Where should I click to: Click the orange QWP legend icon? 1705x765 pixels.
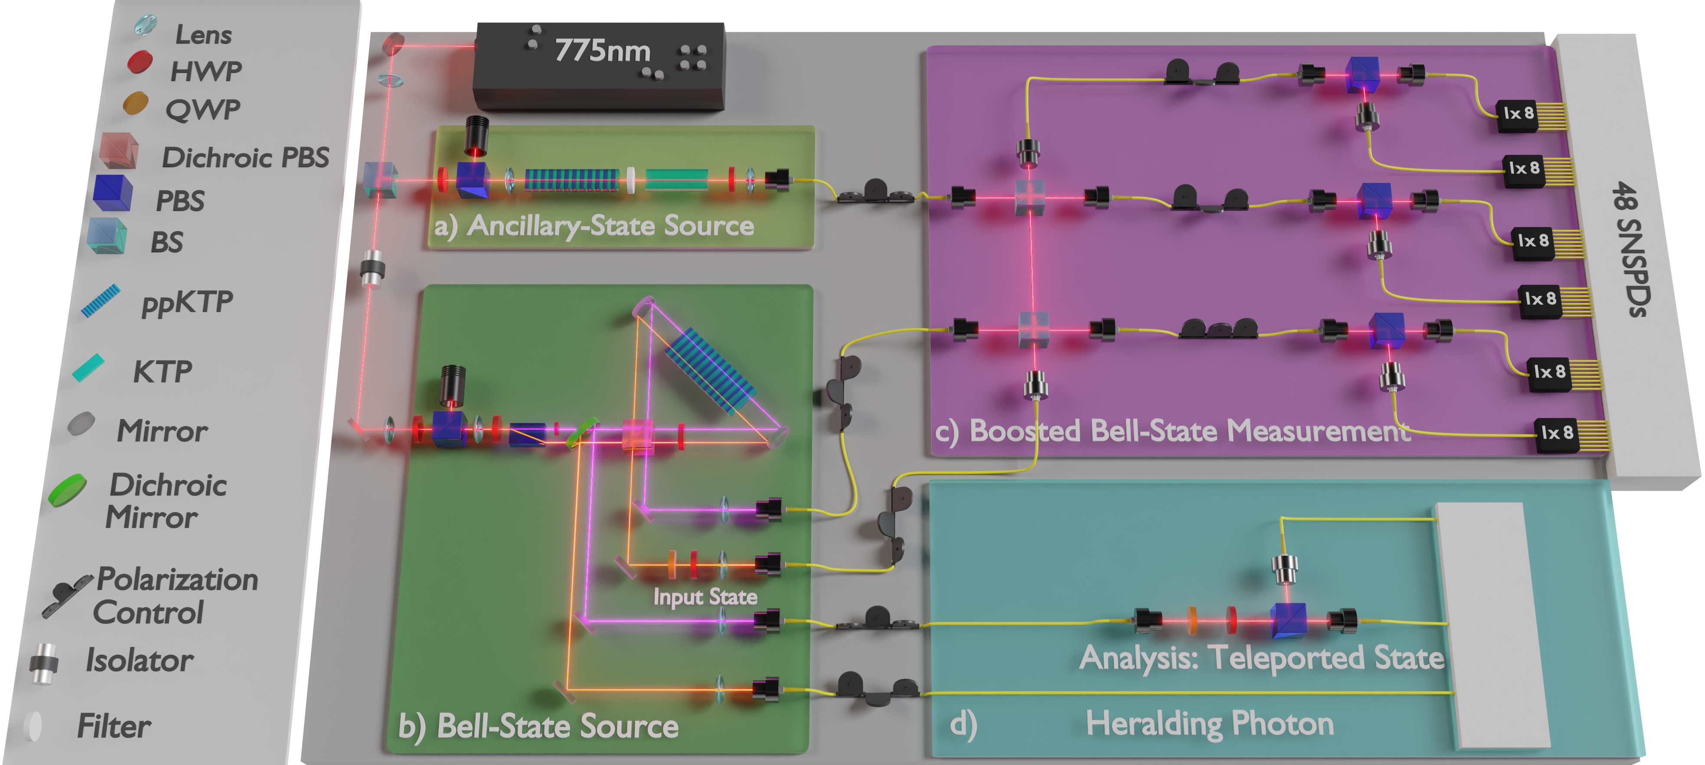[x=136, y=103]
